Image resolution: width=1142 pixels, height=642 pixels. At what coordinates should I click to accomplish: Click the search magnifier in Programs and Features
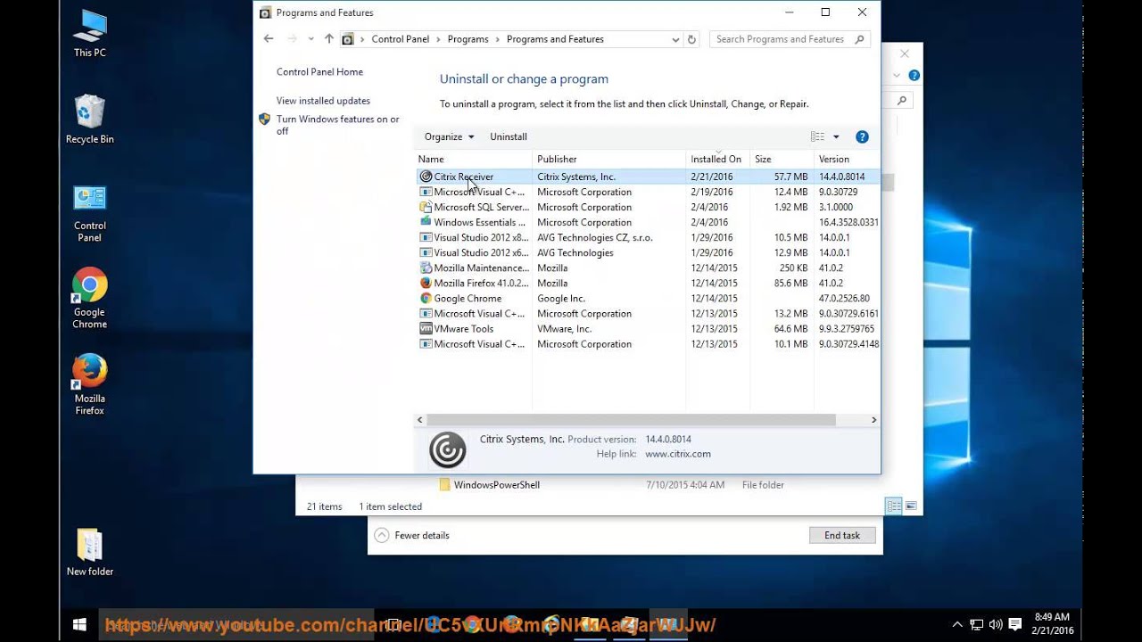coord(859,39)
